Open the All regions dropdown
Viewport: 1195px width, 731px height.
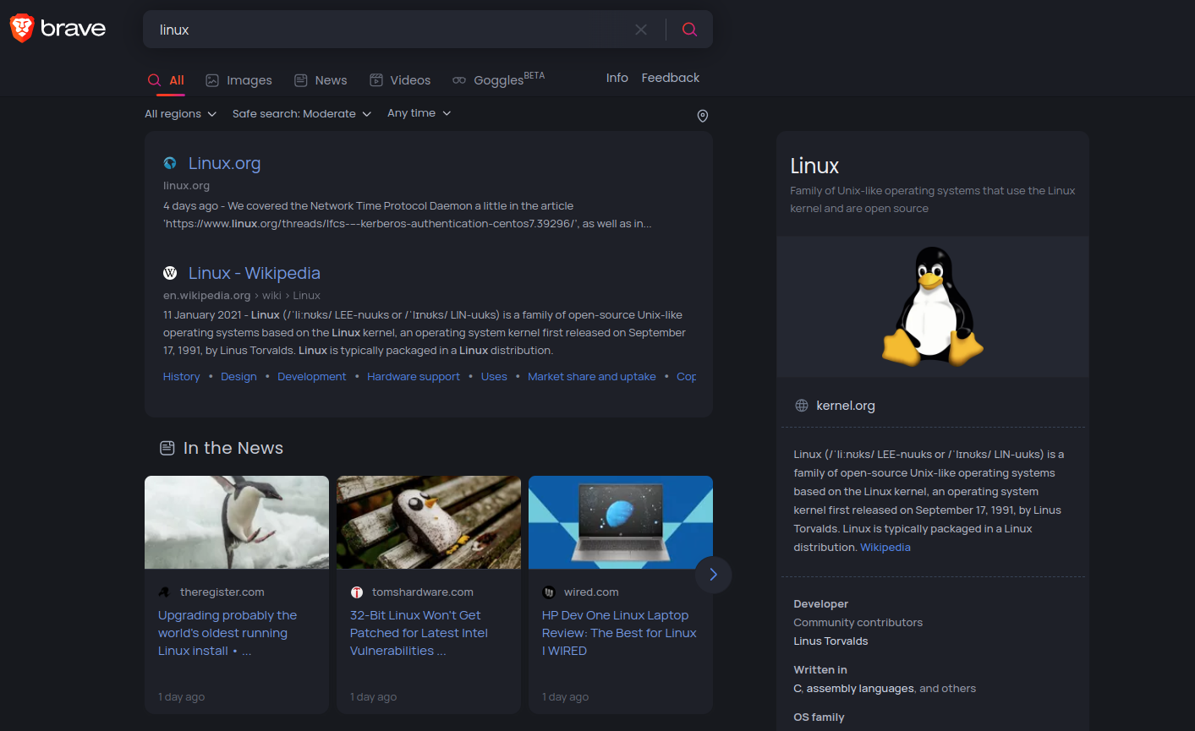(x=180, y=114)
